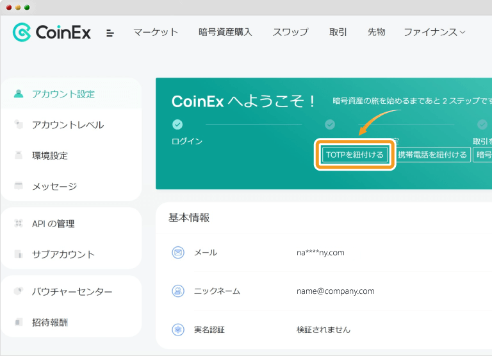The image size is (492, 356).
Task: Click the バウチャーセンター sidebar icon
Action: coord(19,291)
